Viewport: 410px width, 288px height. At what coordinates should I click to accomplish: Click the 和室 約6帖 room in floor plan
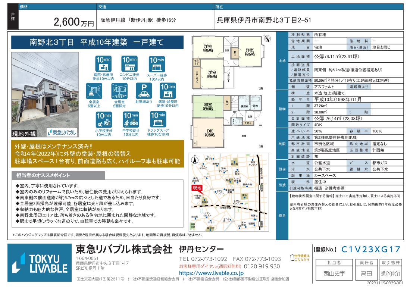click(208, 106)
